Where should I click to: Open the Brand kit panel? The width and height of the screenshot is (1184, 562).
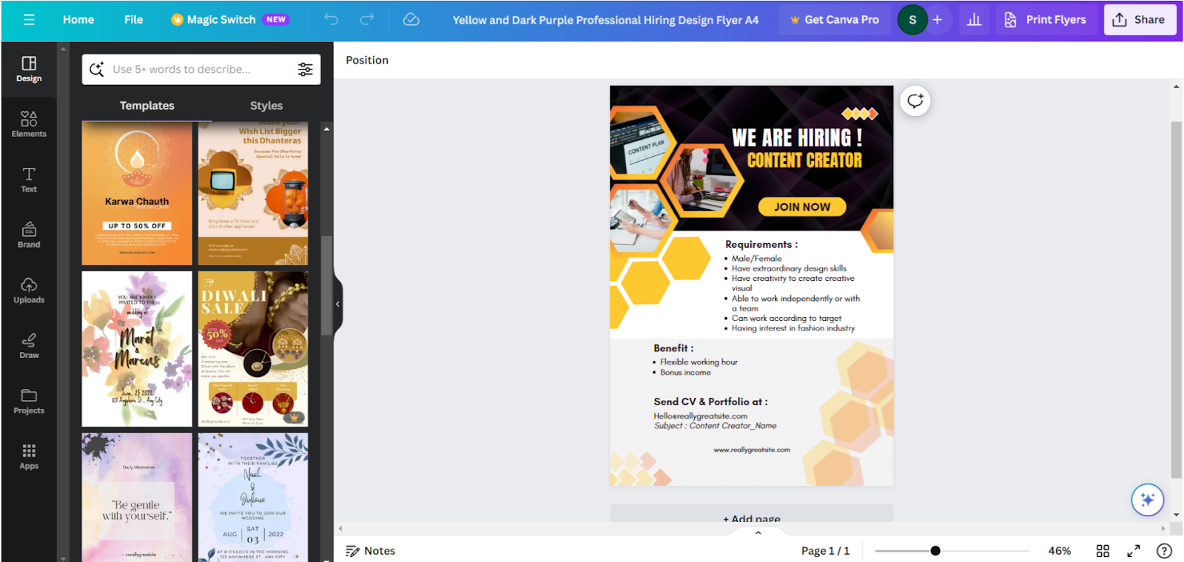tap(29, 235)
